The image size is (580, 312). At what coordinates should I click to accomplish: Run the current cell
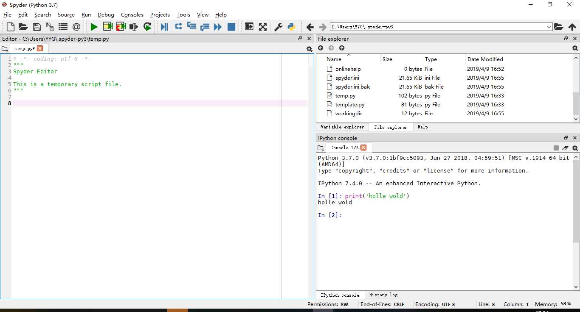107,27
